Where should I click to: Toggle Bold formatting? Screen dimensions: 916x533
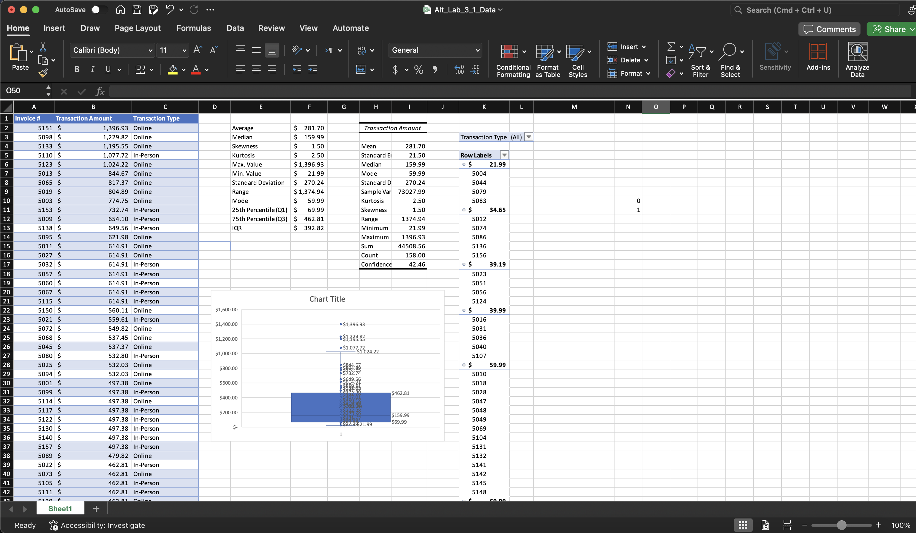[77, 69]
